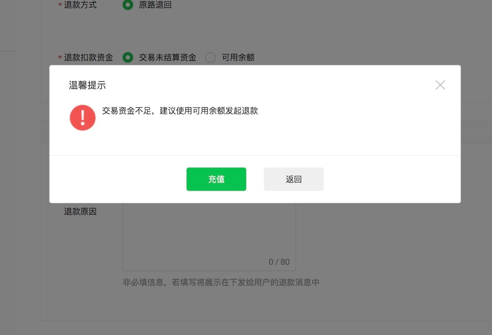This screenshot has width=492, height=335.
Task: Click the 原路退回 radio button
Action: tap(128, 5)
